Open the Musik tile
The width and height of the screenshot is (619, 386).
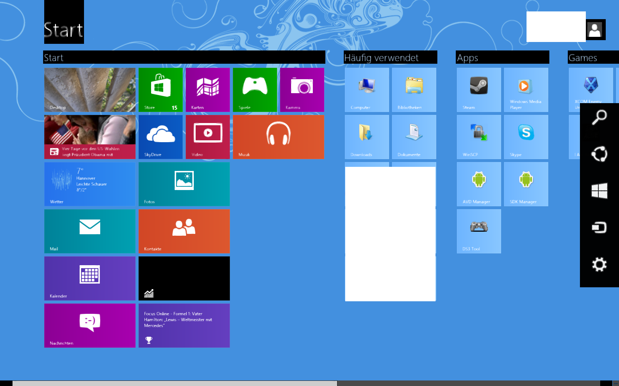tap(279, 137)
